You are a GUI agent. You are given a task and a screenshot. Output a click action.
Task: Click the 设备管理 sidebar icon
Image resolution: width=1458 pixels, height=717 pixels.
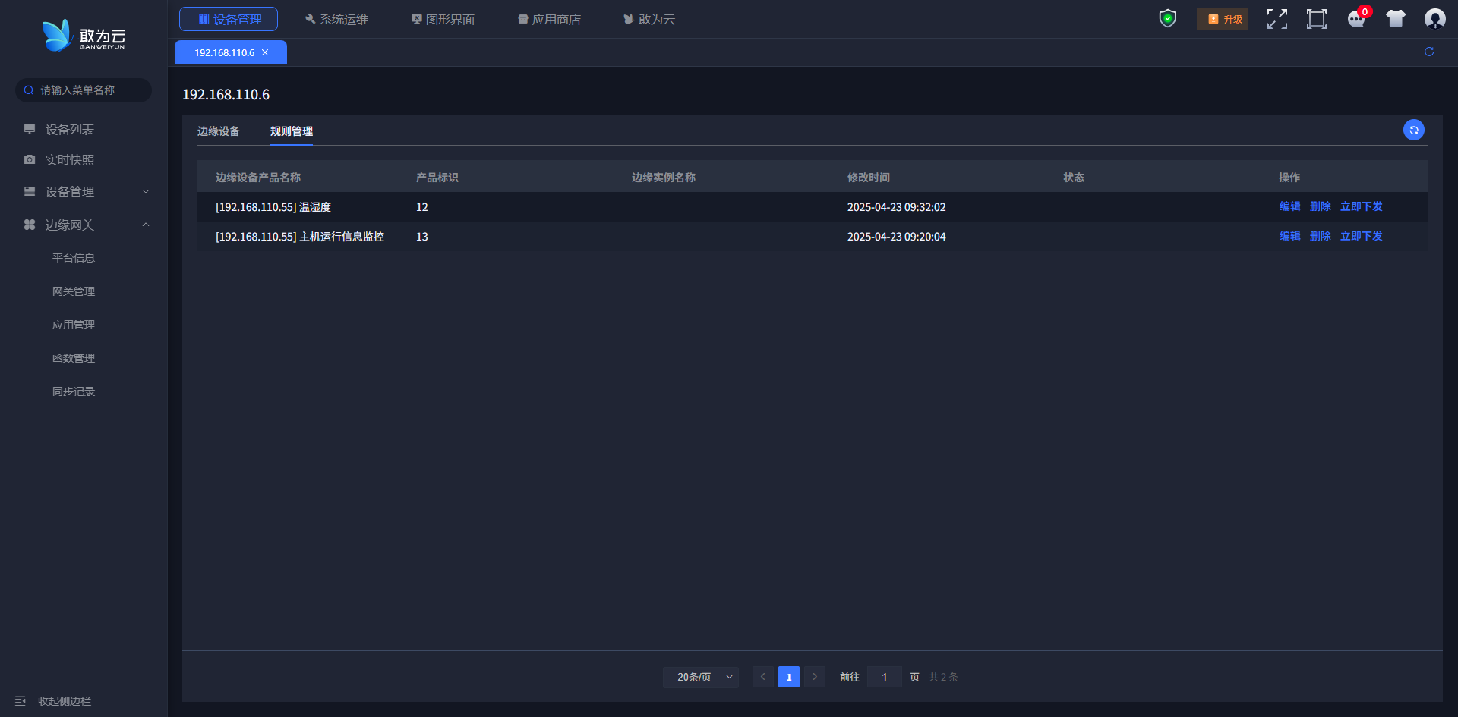tap(30, 191)
